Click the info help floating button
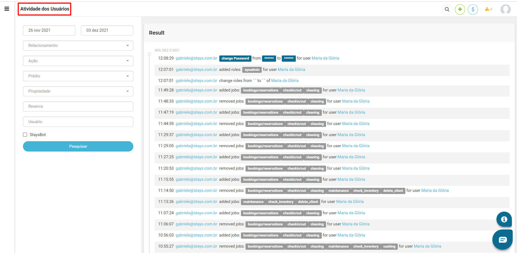Image resolution: width=517 pixels, height=253 pixels. point(504,219)
